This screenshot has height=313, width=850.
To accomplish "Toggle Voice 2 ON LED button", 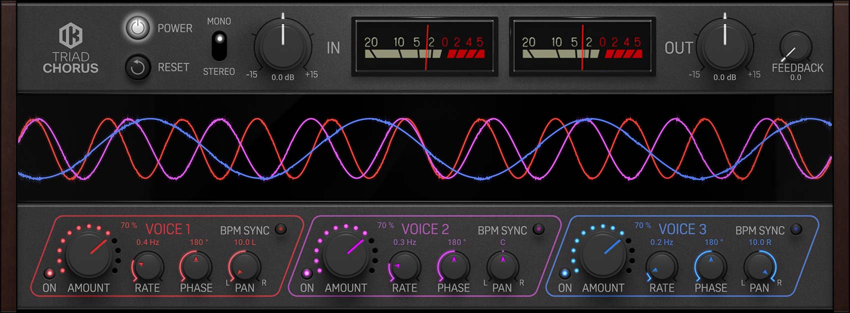I will pyautogui.click(x=306, y=273).
